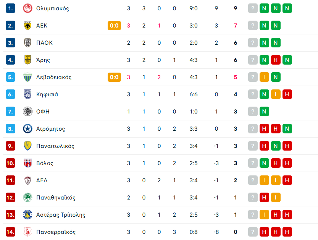Click the ΟΦΗ round team logo

coord(27,112)
